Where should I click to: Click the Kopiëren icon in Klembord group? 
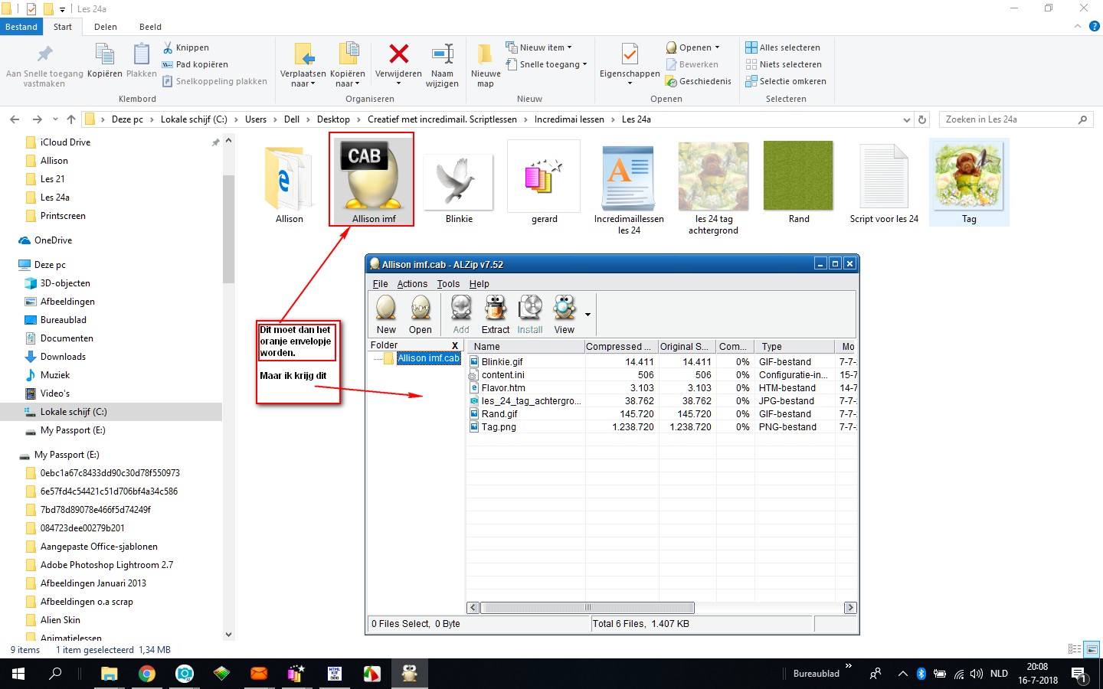click(104, 55)
